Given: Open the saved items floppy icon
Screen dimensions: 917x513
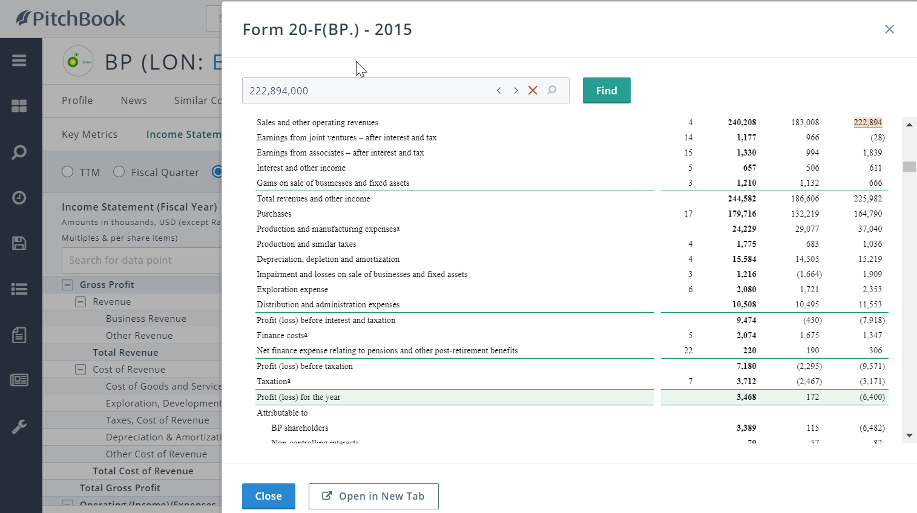Looking at the screenshot, I should click(x=19, y=243).
